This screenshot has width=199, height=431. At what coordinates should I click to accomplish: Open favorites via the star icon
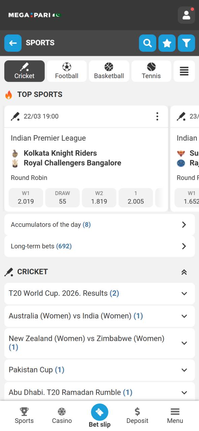point(167,43)
